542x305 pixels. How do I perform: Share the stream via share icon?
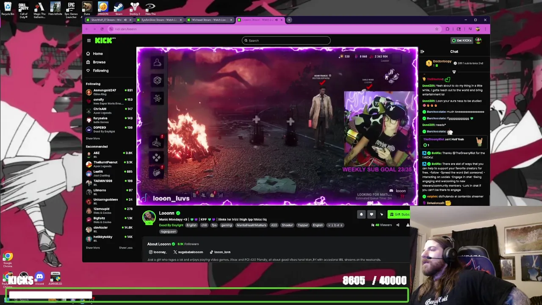coord(398,225)
